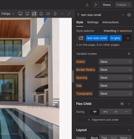Viewport: 134px width, 139px height.
Task: Click '2 on this page, 8 on other pages' text
Action: click(x=98, y=45)
